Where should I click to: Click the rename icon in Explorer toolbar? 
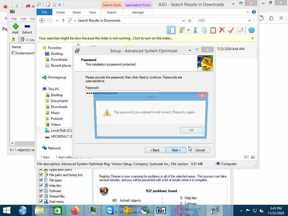(x=240, y=30)
